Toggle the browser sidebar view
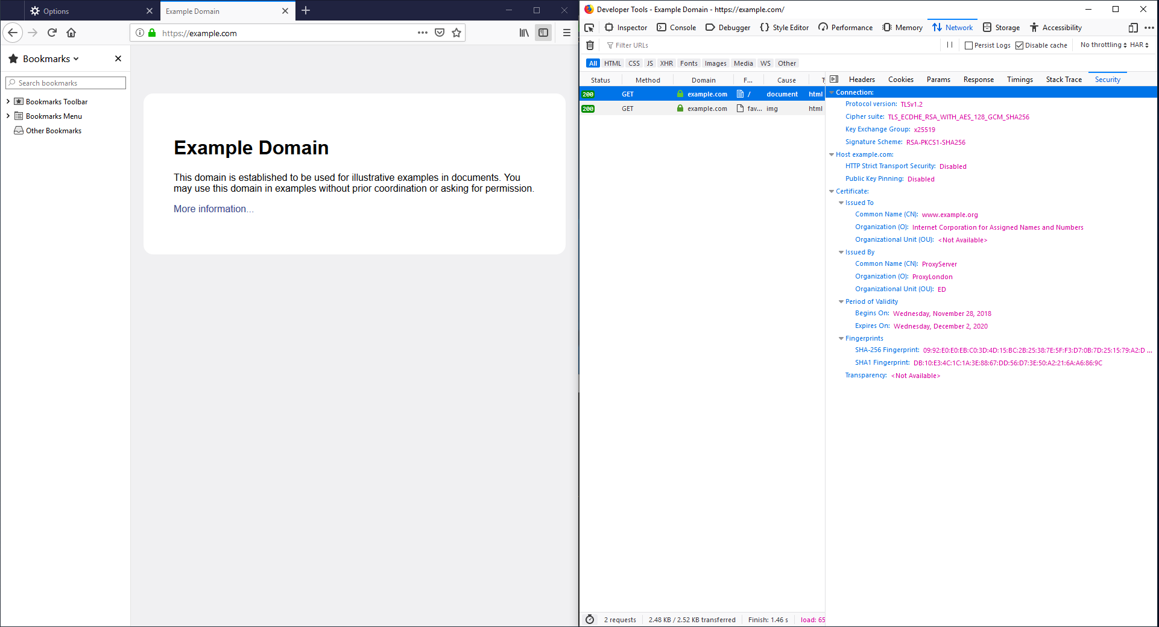This screenshot has height=627, width=1159. click(543, 33)
